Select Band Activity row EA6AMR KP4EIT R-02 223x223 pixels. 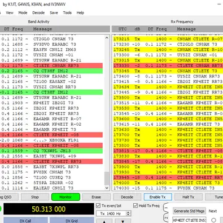click(51, 125)
